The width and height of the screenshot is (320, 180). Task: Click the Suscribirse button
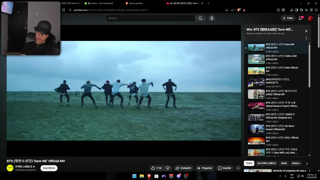click(49, 168)
